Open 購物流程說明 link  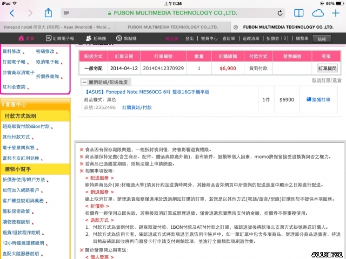(16, 222)
